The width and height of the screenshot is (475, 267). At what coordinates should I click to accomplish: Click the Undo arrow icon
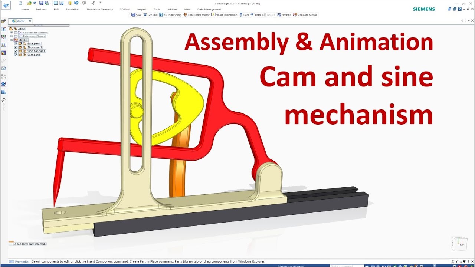pyautogui.click(x=76, y=3)
